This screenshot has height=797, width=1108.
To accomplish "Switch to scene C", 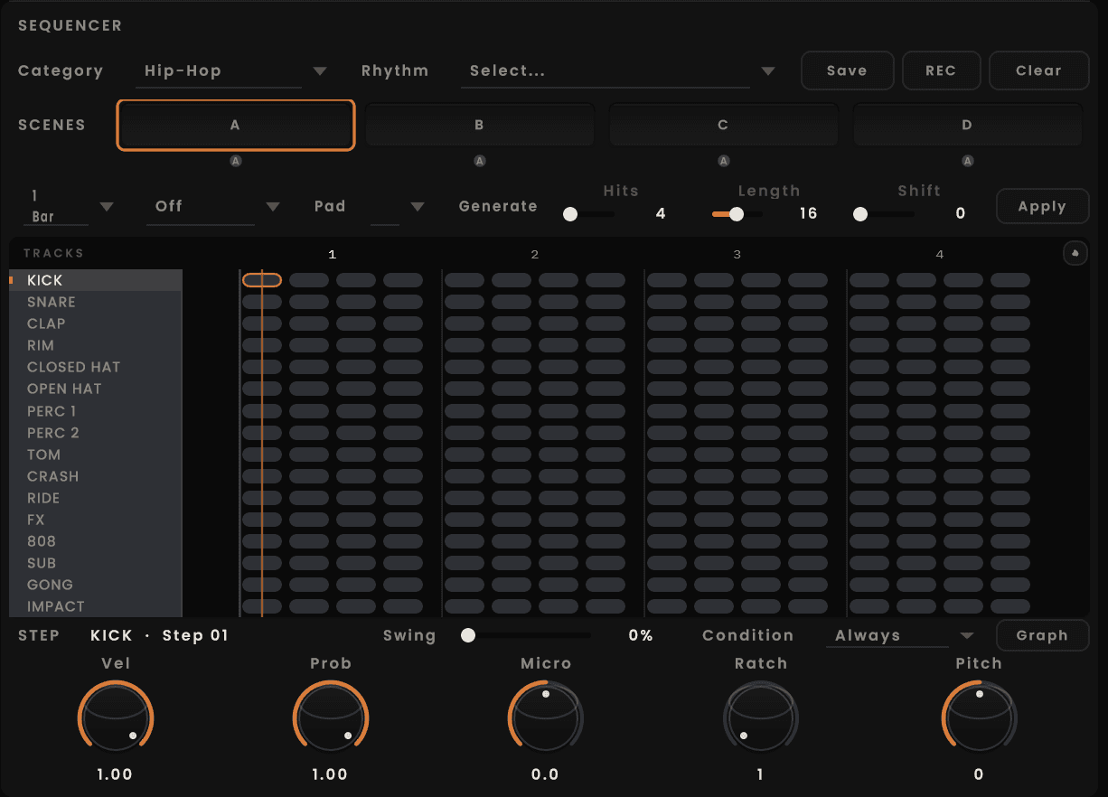I will click(723, 125).
